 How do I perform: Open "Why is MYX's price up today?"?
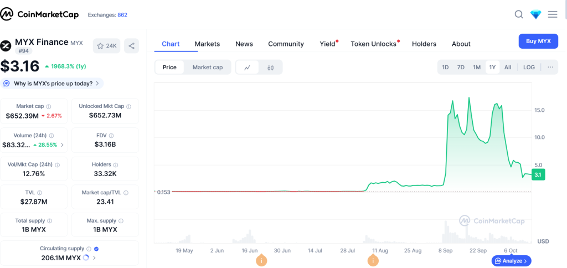pyautogui.click(x=51, y=84)
